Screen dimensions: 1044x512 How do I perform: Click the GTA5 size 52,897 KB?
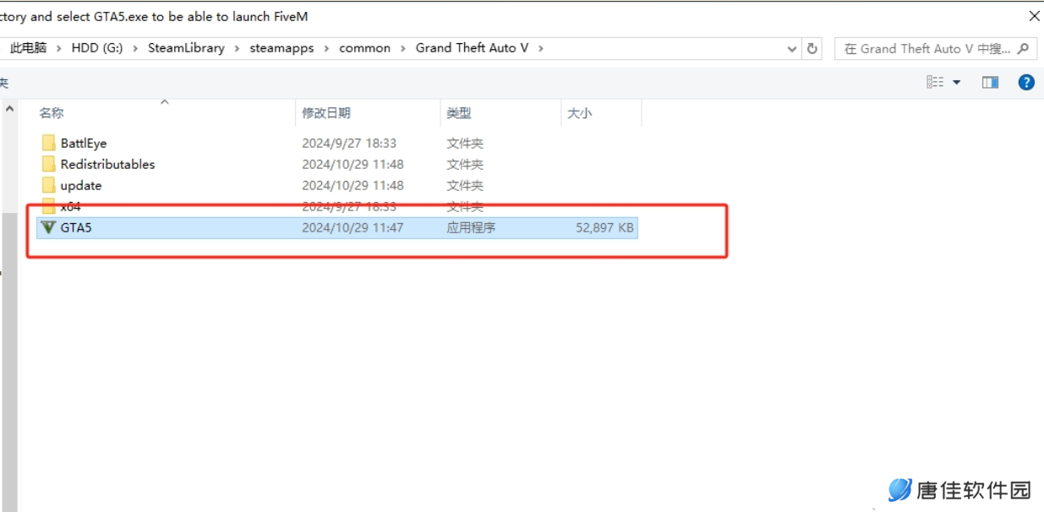604,227
